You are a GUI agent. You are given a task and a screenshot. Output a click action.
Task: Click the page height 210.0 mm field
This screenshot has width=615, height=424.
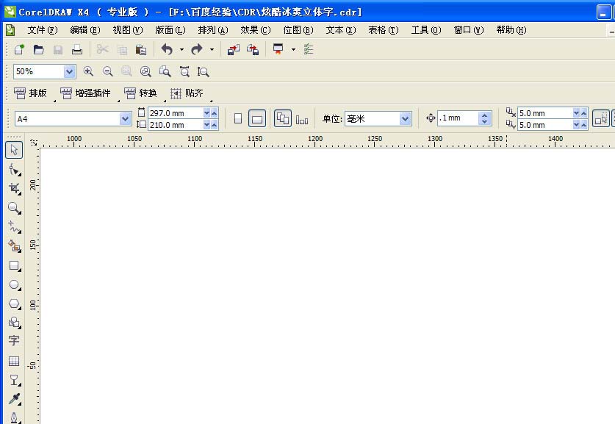click(175, 125)
